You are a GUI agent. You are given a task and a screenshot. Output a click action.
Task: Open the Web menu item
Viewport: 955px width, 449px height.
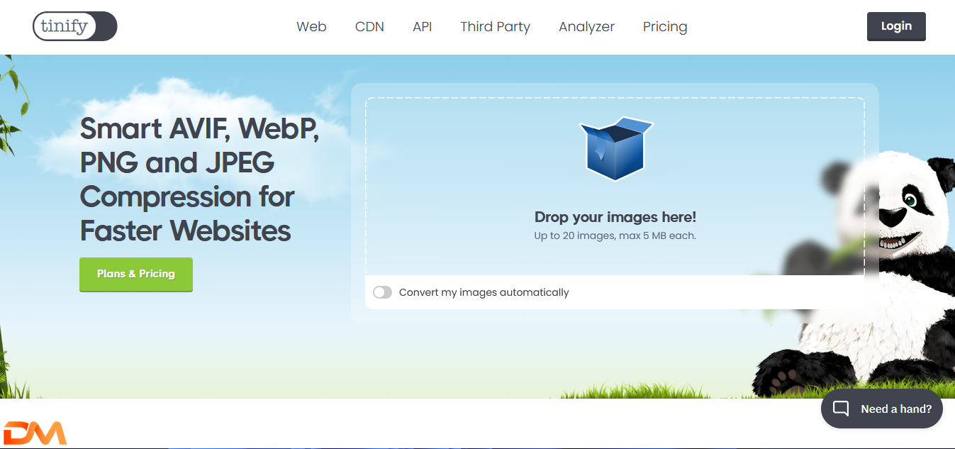[311, 27]
